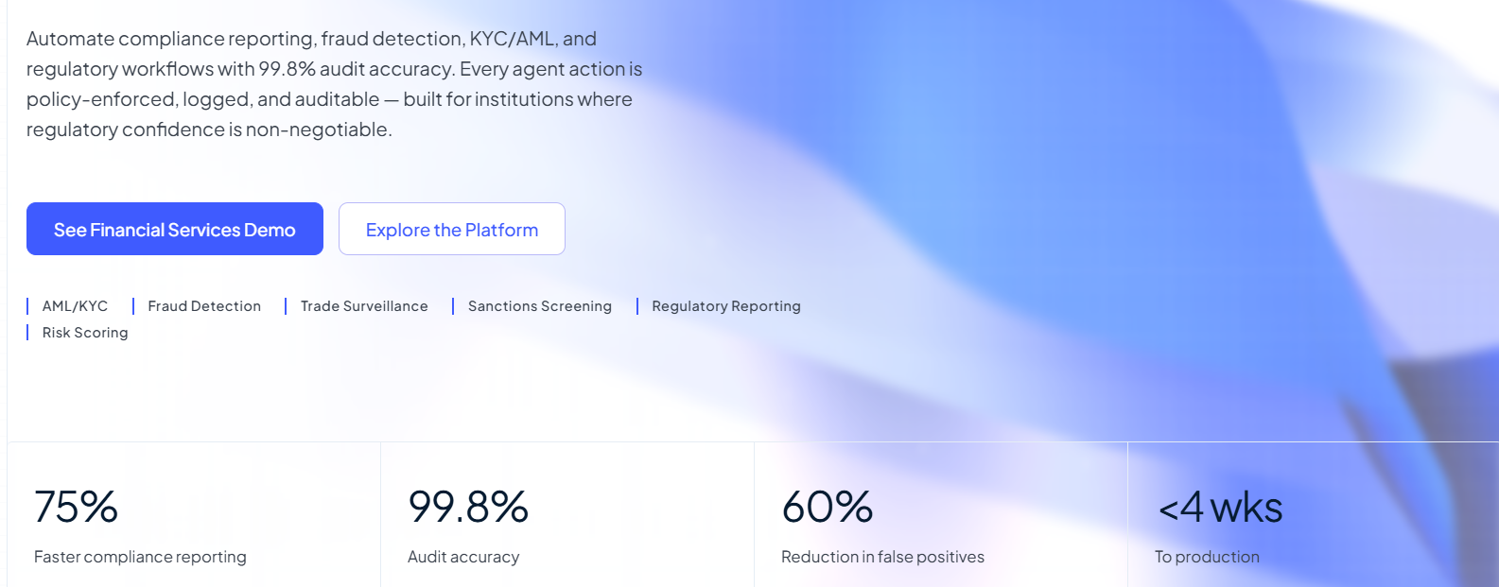Choose the Trade Surveillance tag
Image resolution: width=1499 pixels, height=587 pixels.
tap(364, 306)
